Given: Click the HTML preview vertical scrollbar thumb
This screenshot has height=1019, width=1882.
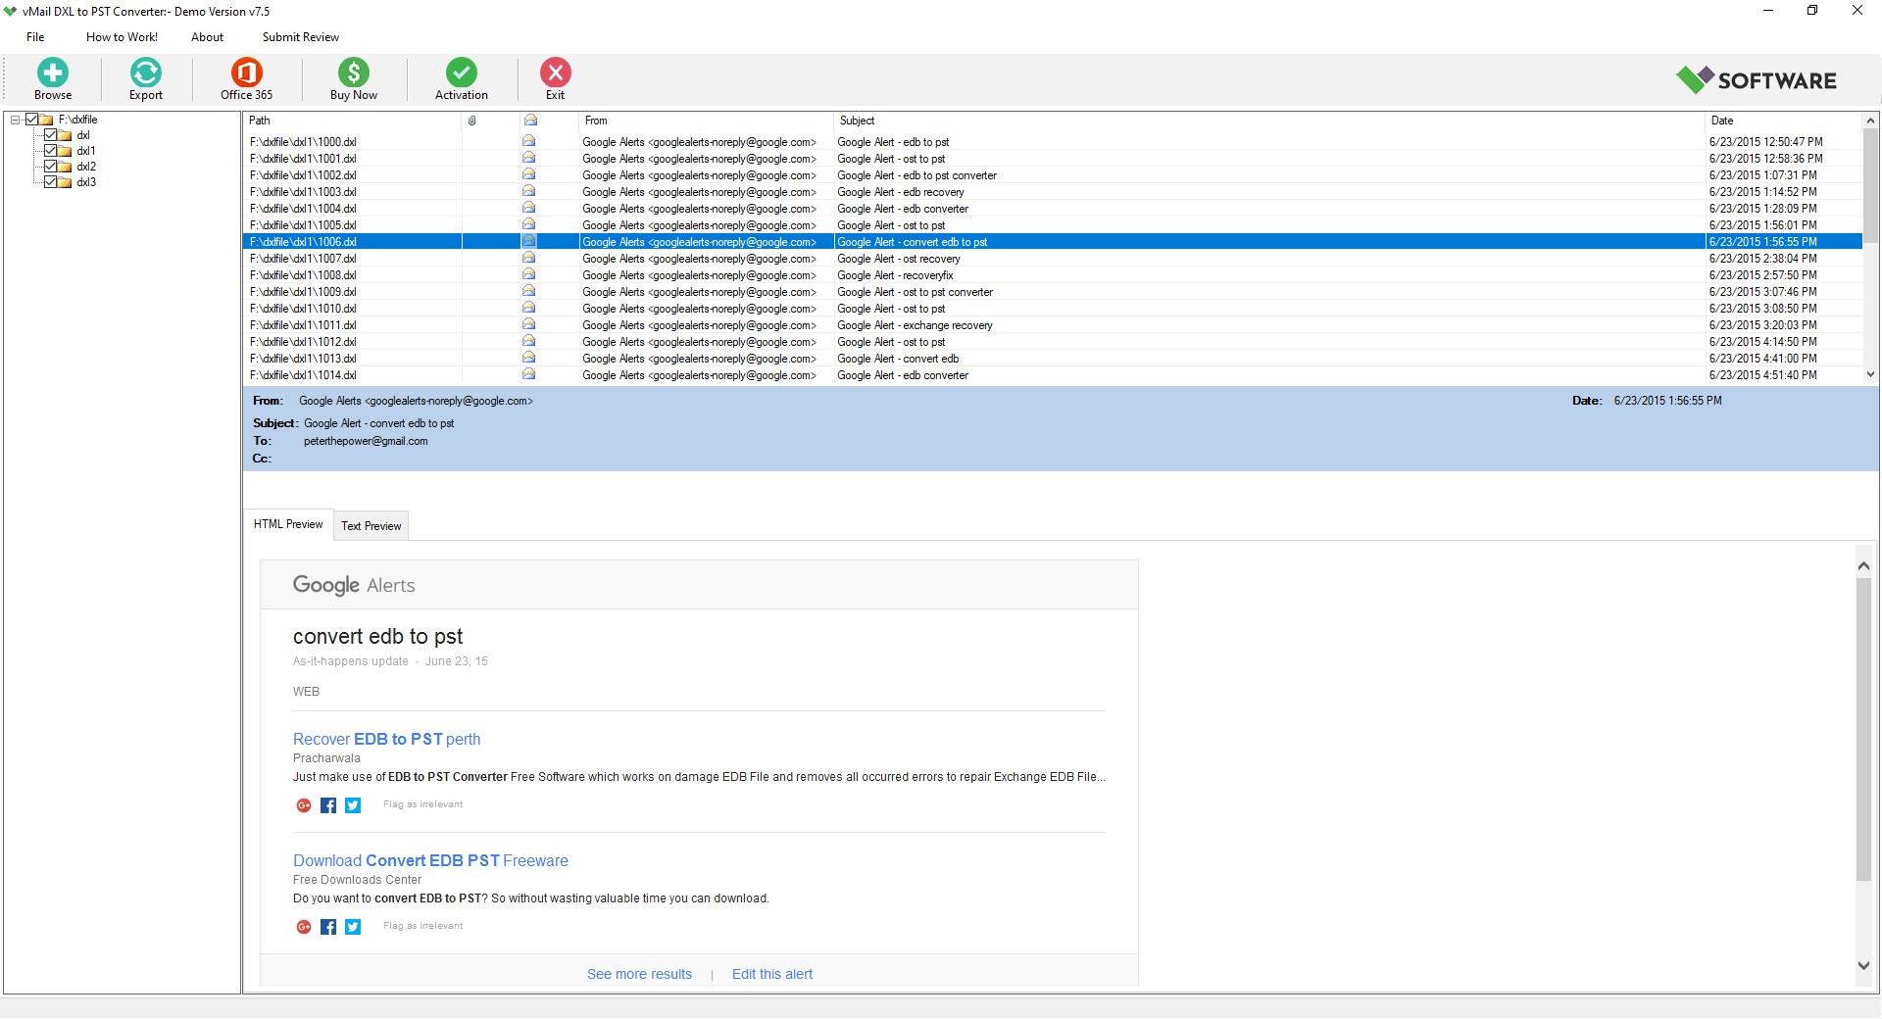Looking at the screenshot, I should (1864, 730).
